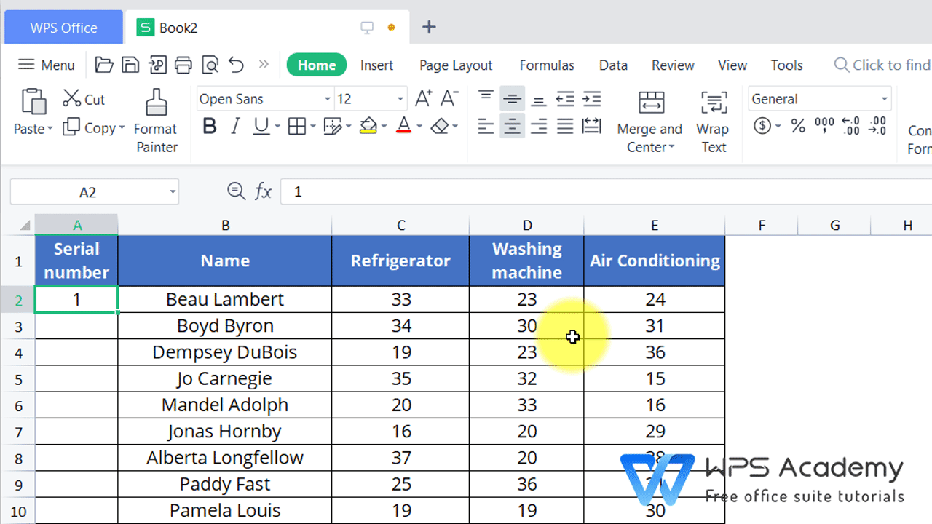The image size is (932, 524).
Task: Open file using the folder icon
Action: (x=104, y=65)
